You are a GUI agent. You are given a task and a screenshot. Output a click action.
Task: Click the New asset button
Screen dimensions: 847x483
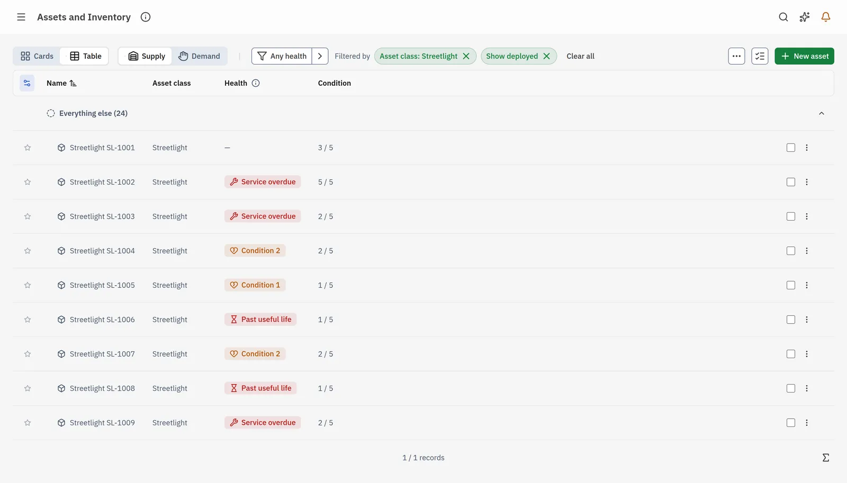[804, 56]
